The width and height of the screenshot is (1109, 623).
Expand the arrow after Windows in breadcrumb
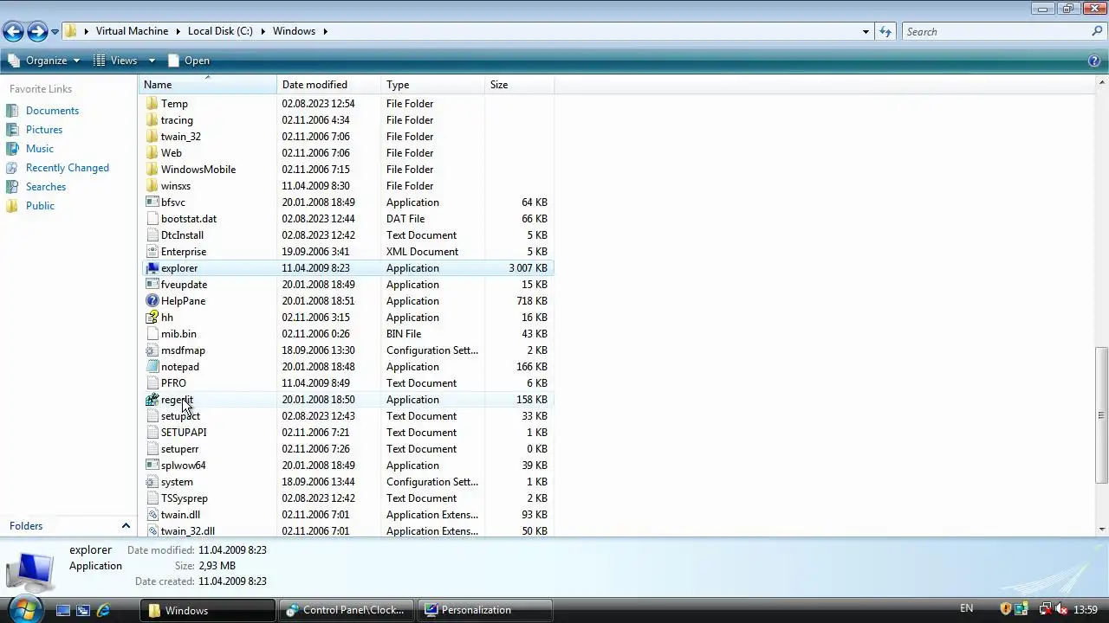pyautogui.click(x=326, y=31)
